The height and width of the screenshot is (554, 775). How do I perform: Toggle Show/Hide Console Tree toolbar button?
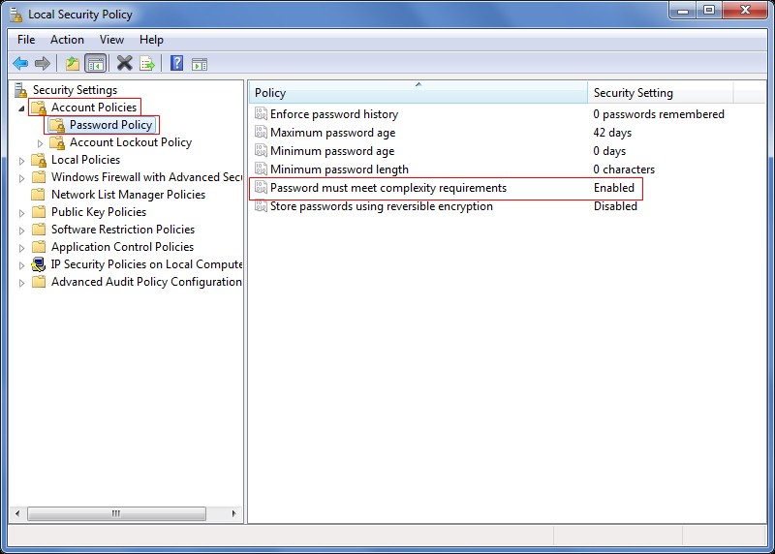click(95, 64)
